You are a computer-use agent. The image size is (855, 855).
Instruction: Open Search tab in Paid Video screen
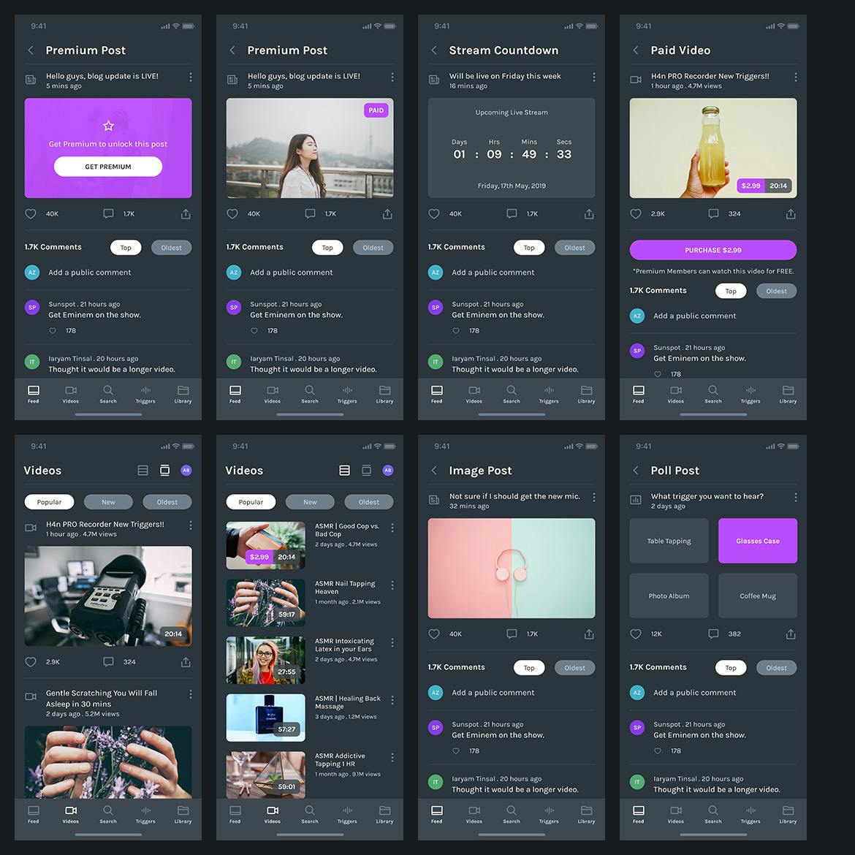click(712, 394)
